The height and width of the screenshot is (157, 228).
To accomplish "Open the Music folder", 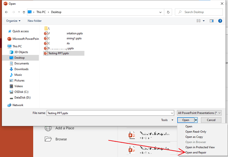I will coord(16,75).
